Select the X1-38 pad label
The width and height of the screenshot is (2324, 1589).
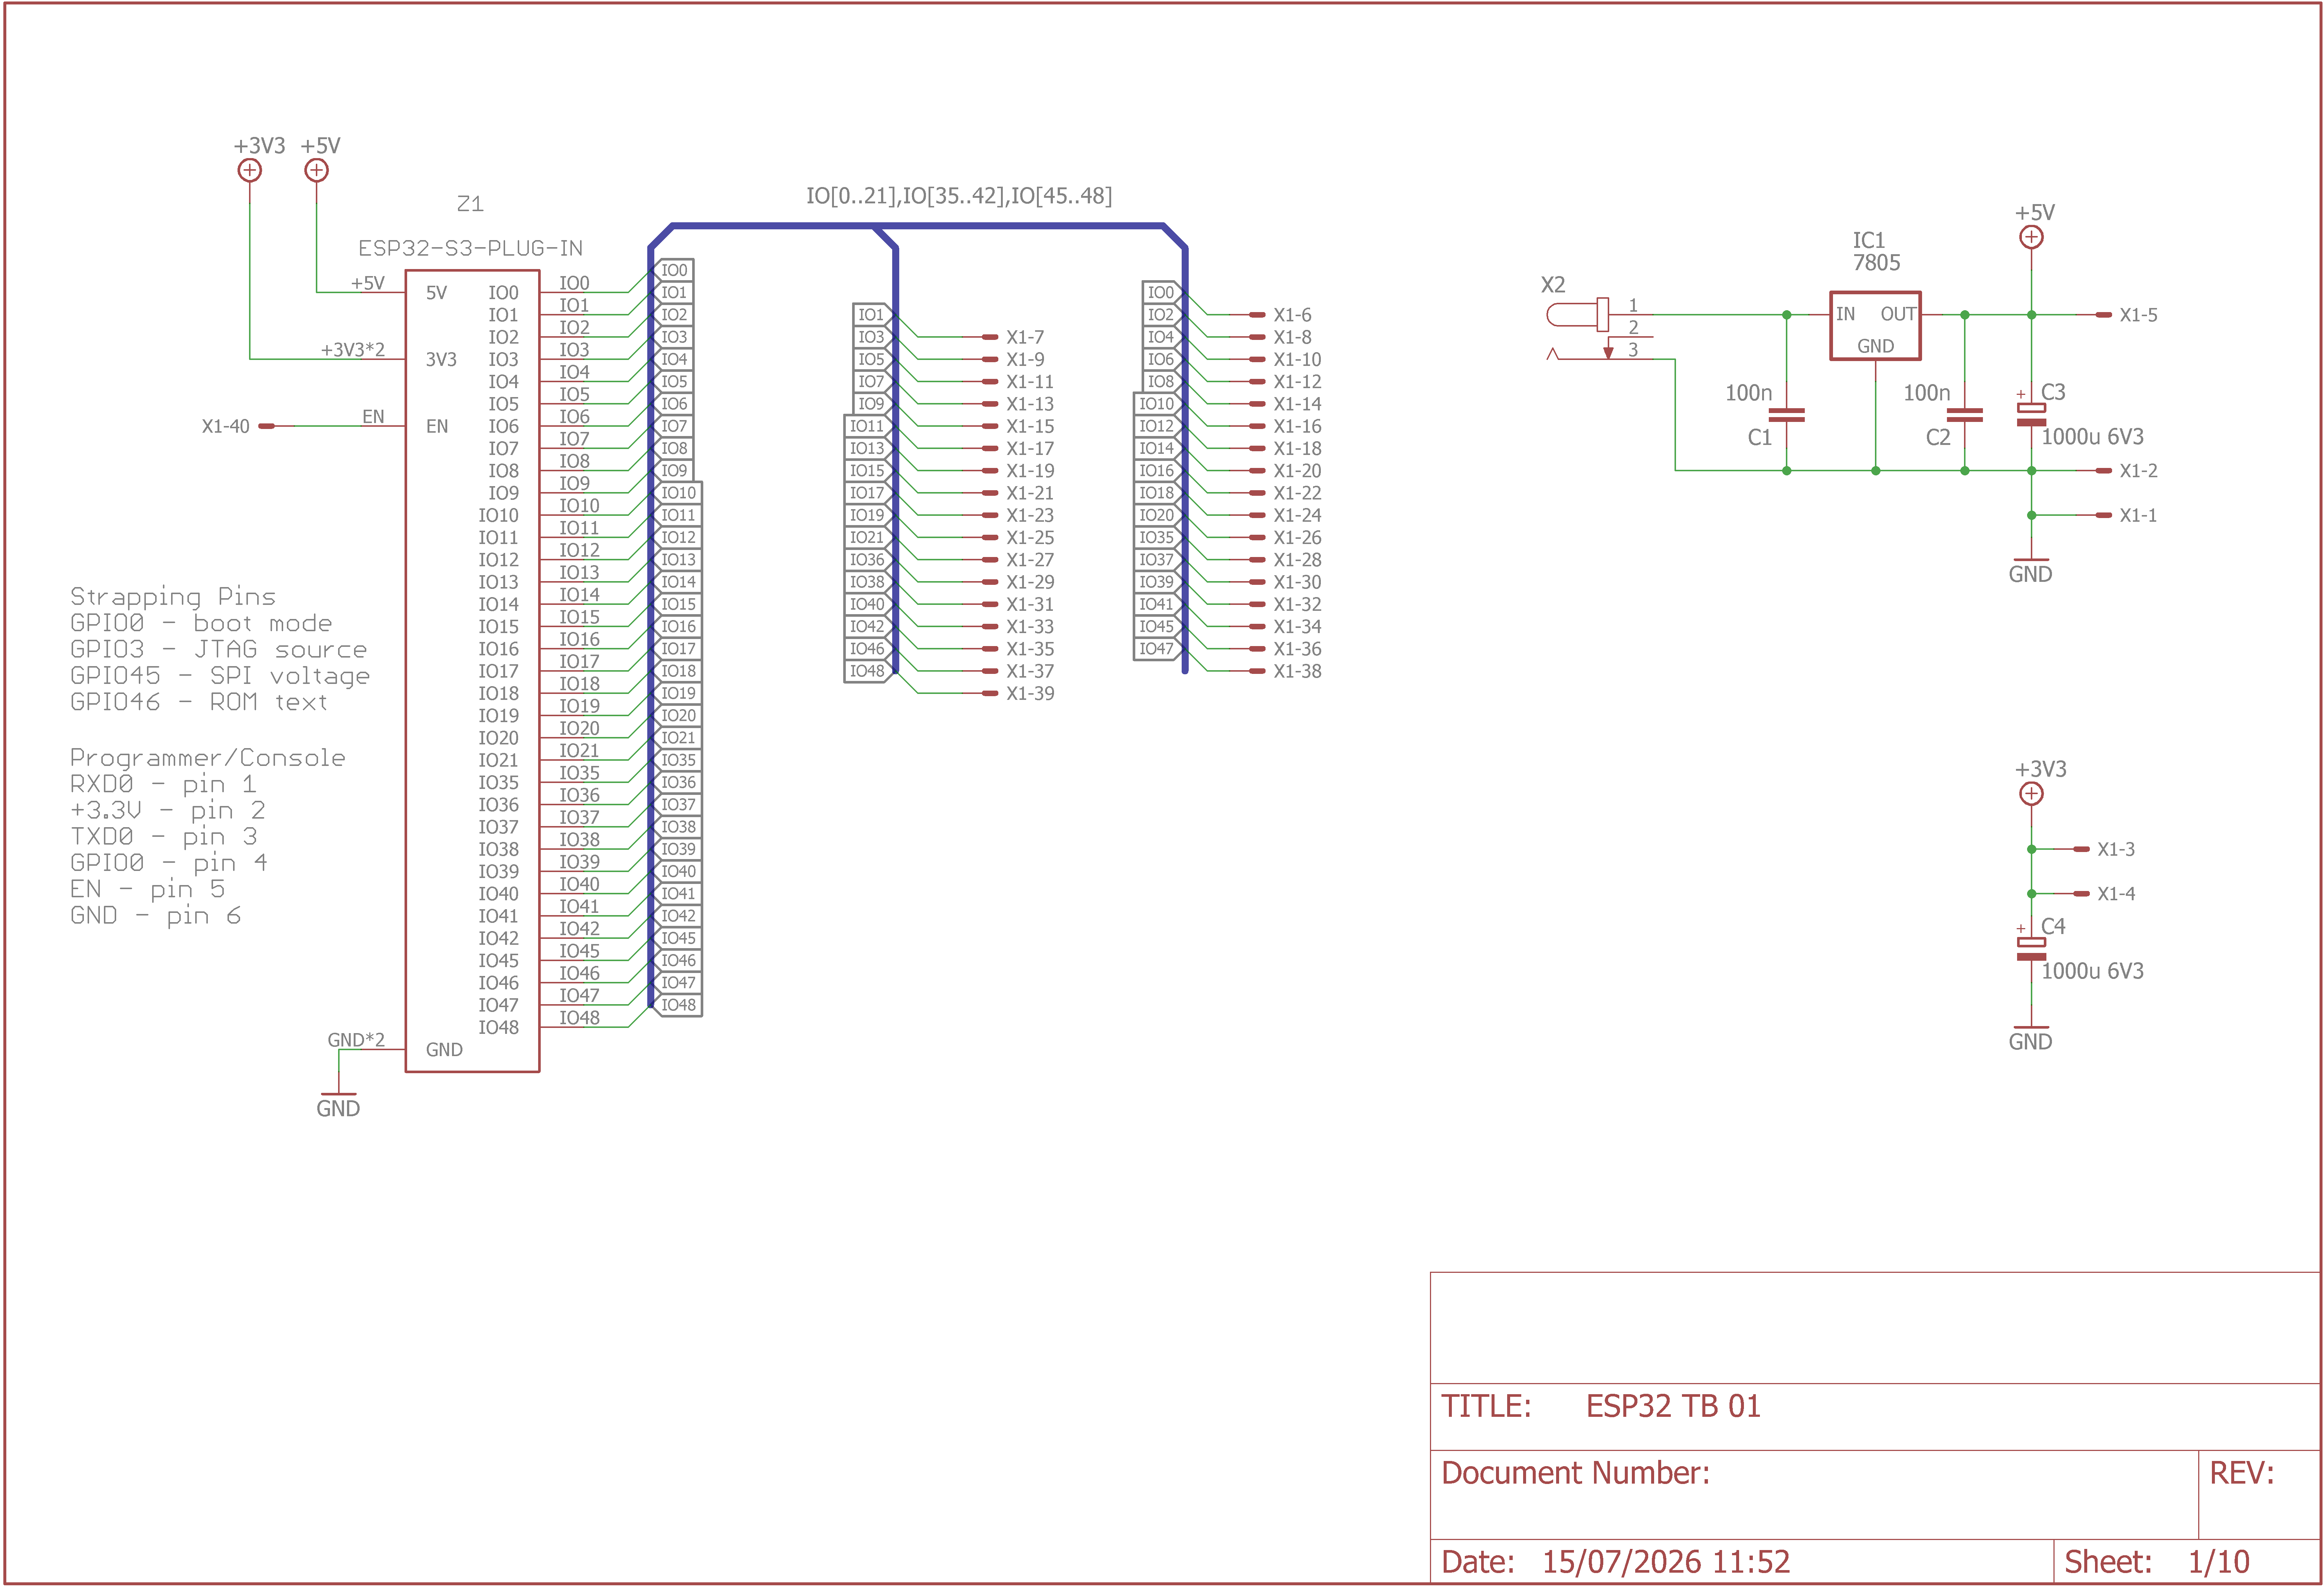1297,671
